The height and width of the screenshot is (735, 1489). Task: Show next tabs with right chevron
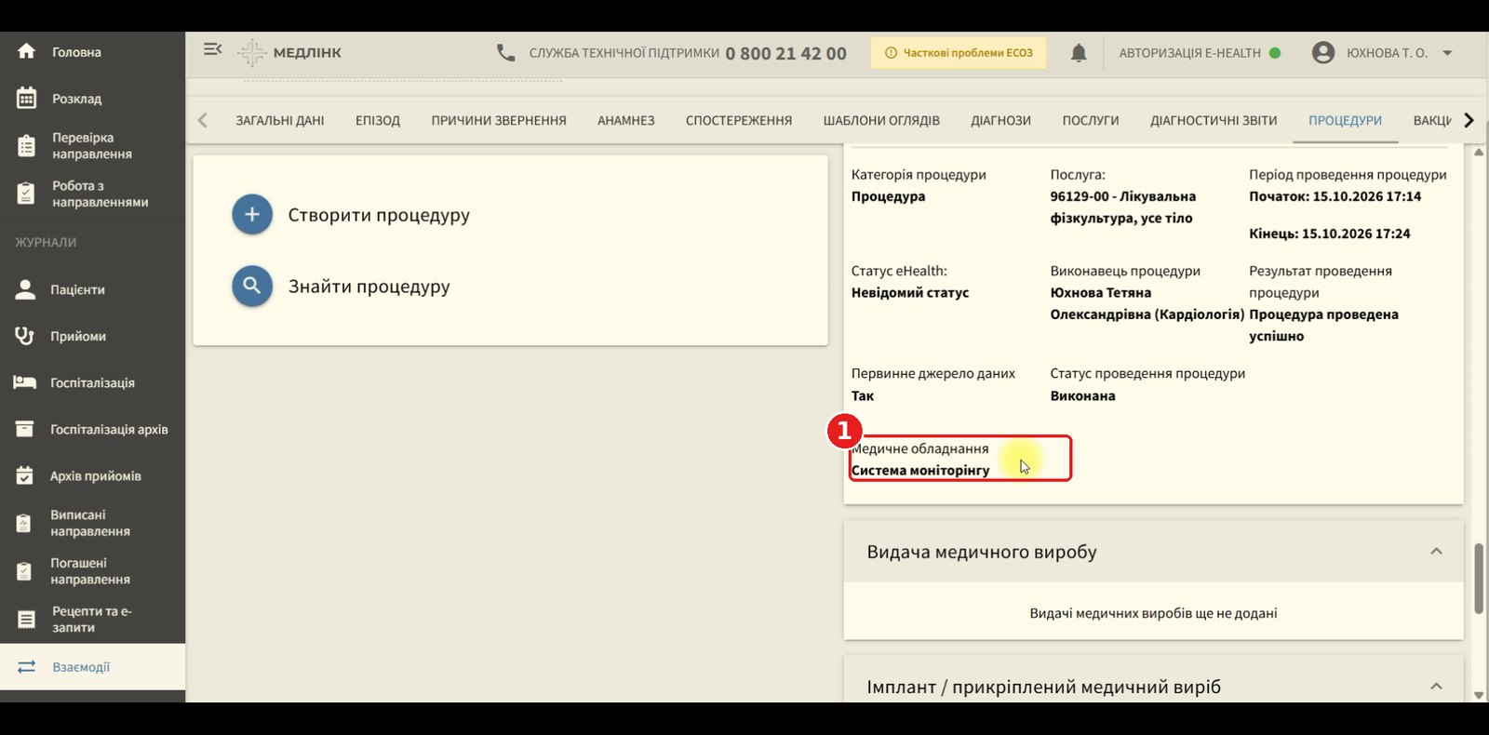tap(1469, 120)
